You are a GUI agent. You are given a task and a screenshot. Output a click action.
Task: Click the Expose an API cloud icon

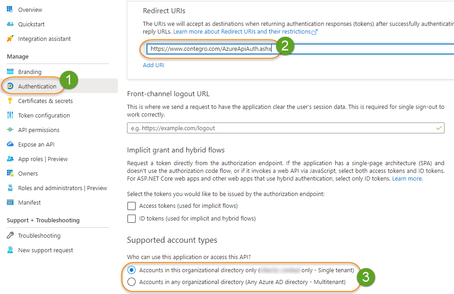click(x=10, y=144)
